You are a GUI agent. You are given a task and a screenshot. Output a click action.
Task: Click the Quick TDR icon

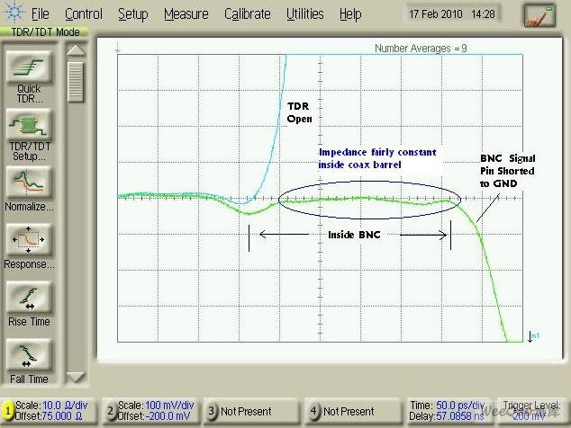pyautogui.click(x=30, y=67)
